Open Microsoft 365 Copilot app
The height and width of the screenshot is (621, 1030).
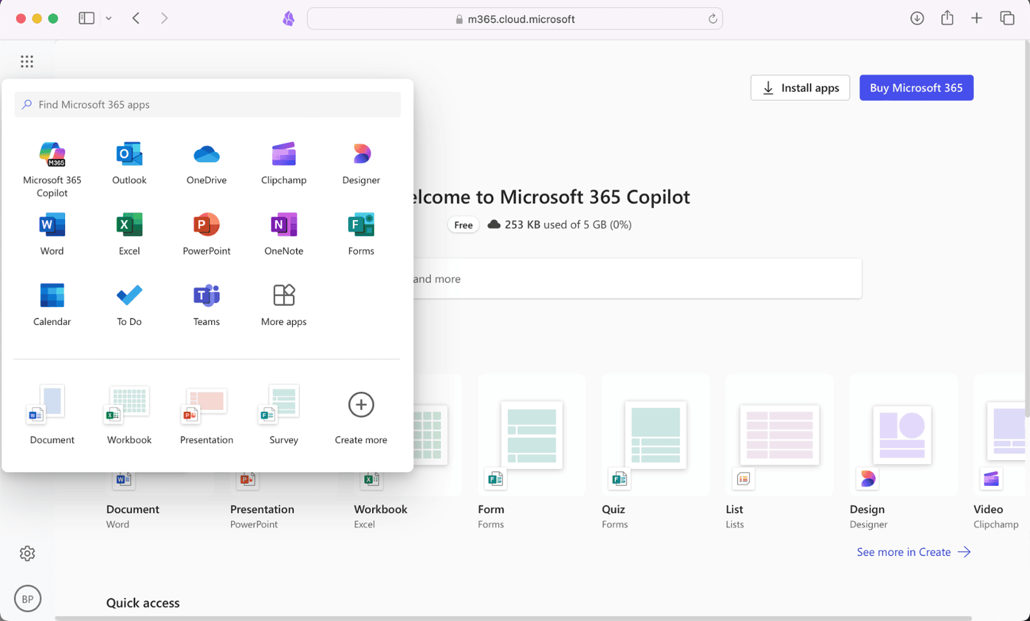[x=52, y=169]
